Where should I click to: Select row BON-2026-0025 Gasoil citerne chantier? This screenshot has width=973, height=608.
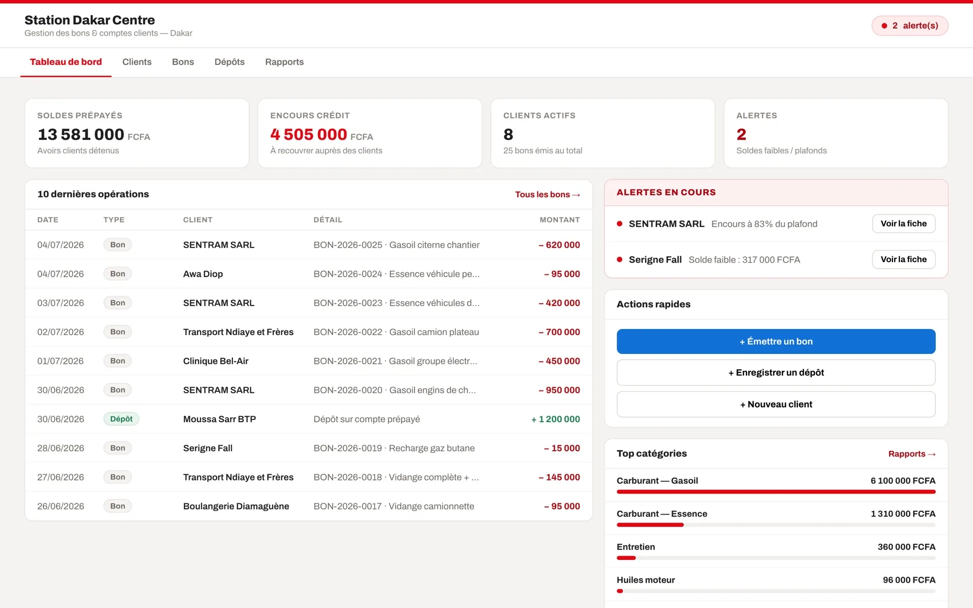(309, 245)
